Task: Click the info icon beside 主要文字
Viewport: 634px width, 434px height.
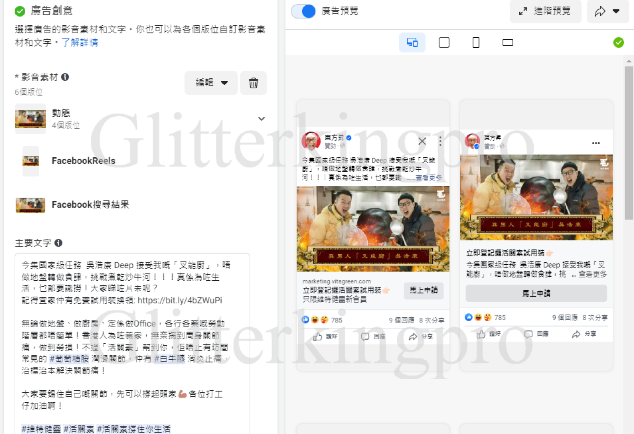Action: (x=58, y=243)
